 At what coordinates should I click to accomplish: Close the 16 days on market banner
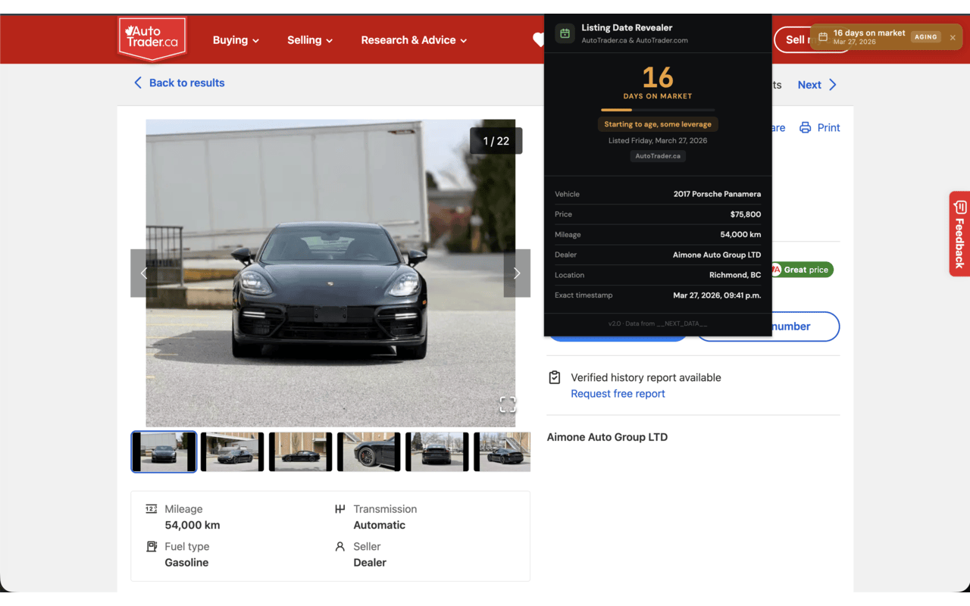953,37
